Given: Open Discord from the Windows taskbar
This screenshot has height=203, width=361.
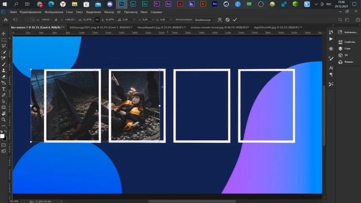Looking at the screenshot, I should [x=110, y=4].
